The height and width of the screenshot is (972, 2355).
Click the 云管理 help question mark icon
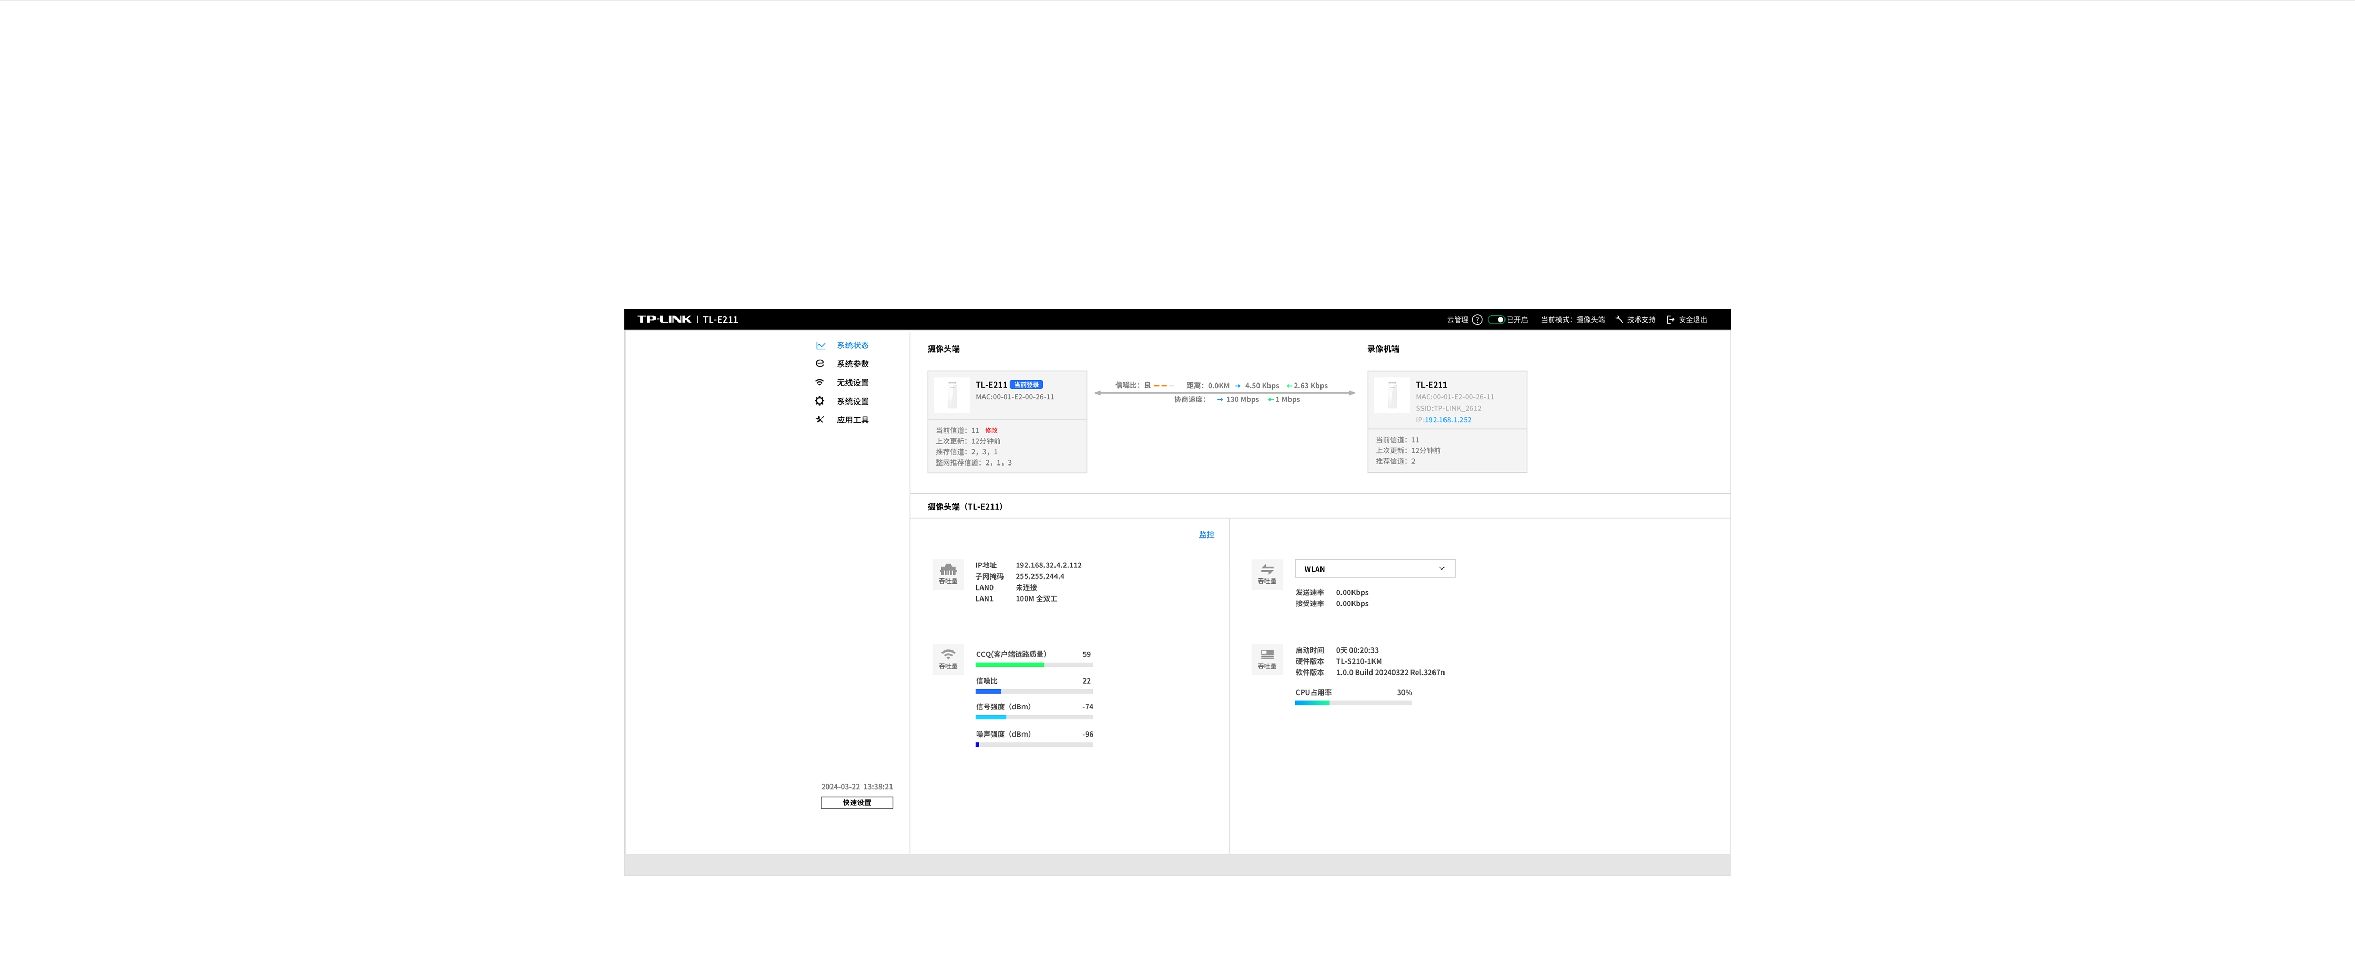click(x=1477, y=320)
